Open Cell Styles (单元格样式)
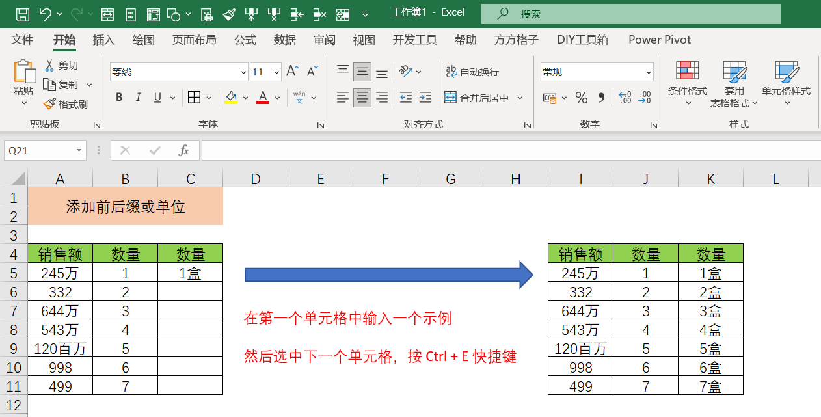Screen dimensions: 821x417 point(787,85)
